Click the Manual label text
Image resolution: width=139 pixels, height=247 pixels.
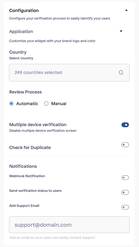point(59,104)
